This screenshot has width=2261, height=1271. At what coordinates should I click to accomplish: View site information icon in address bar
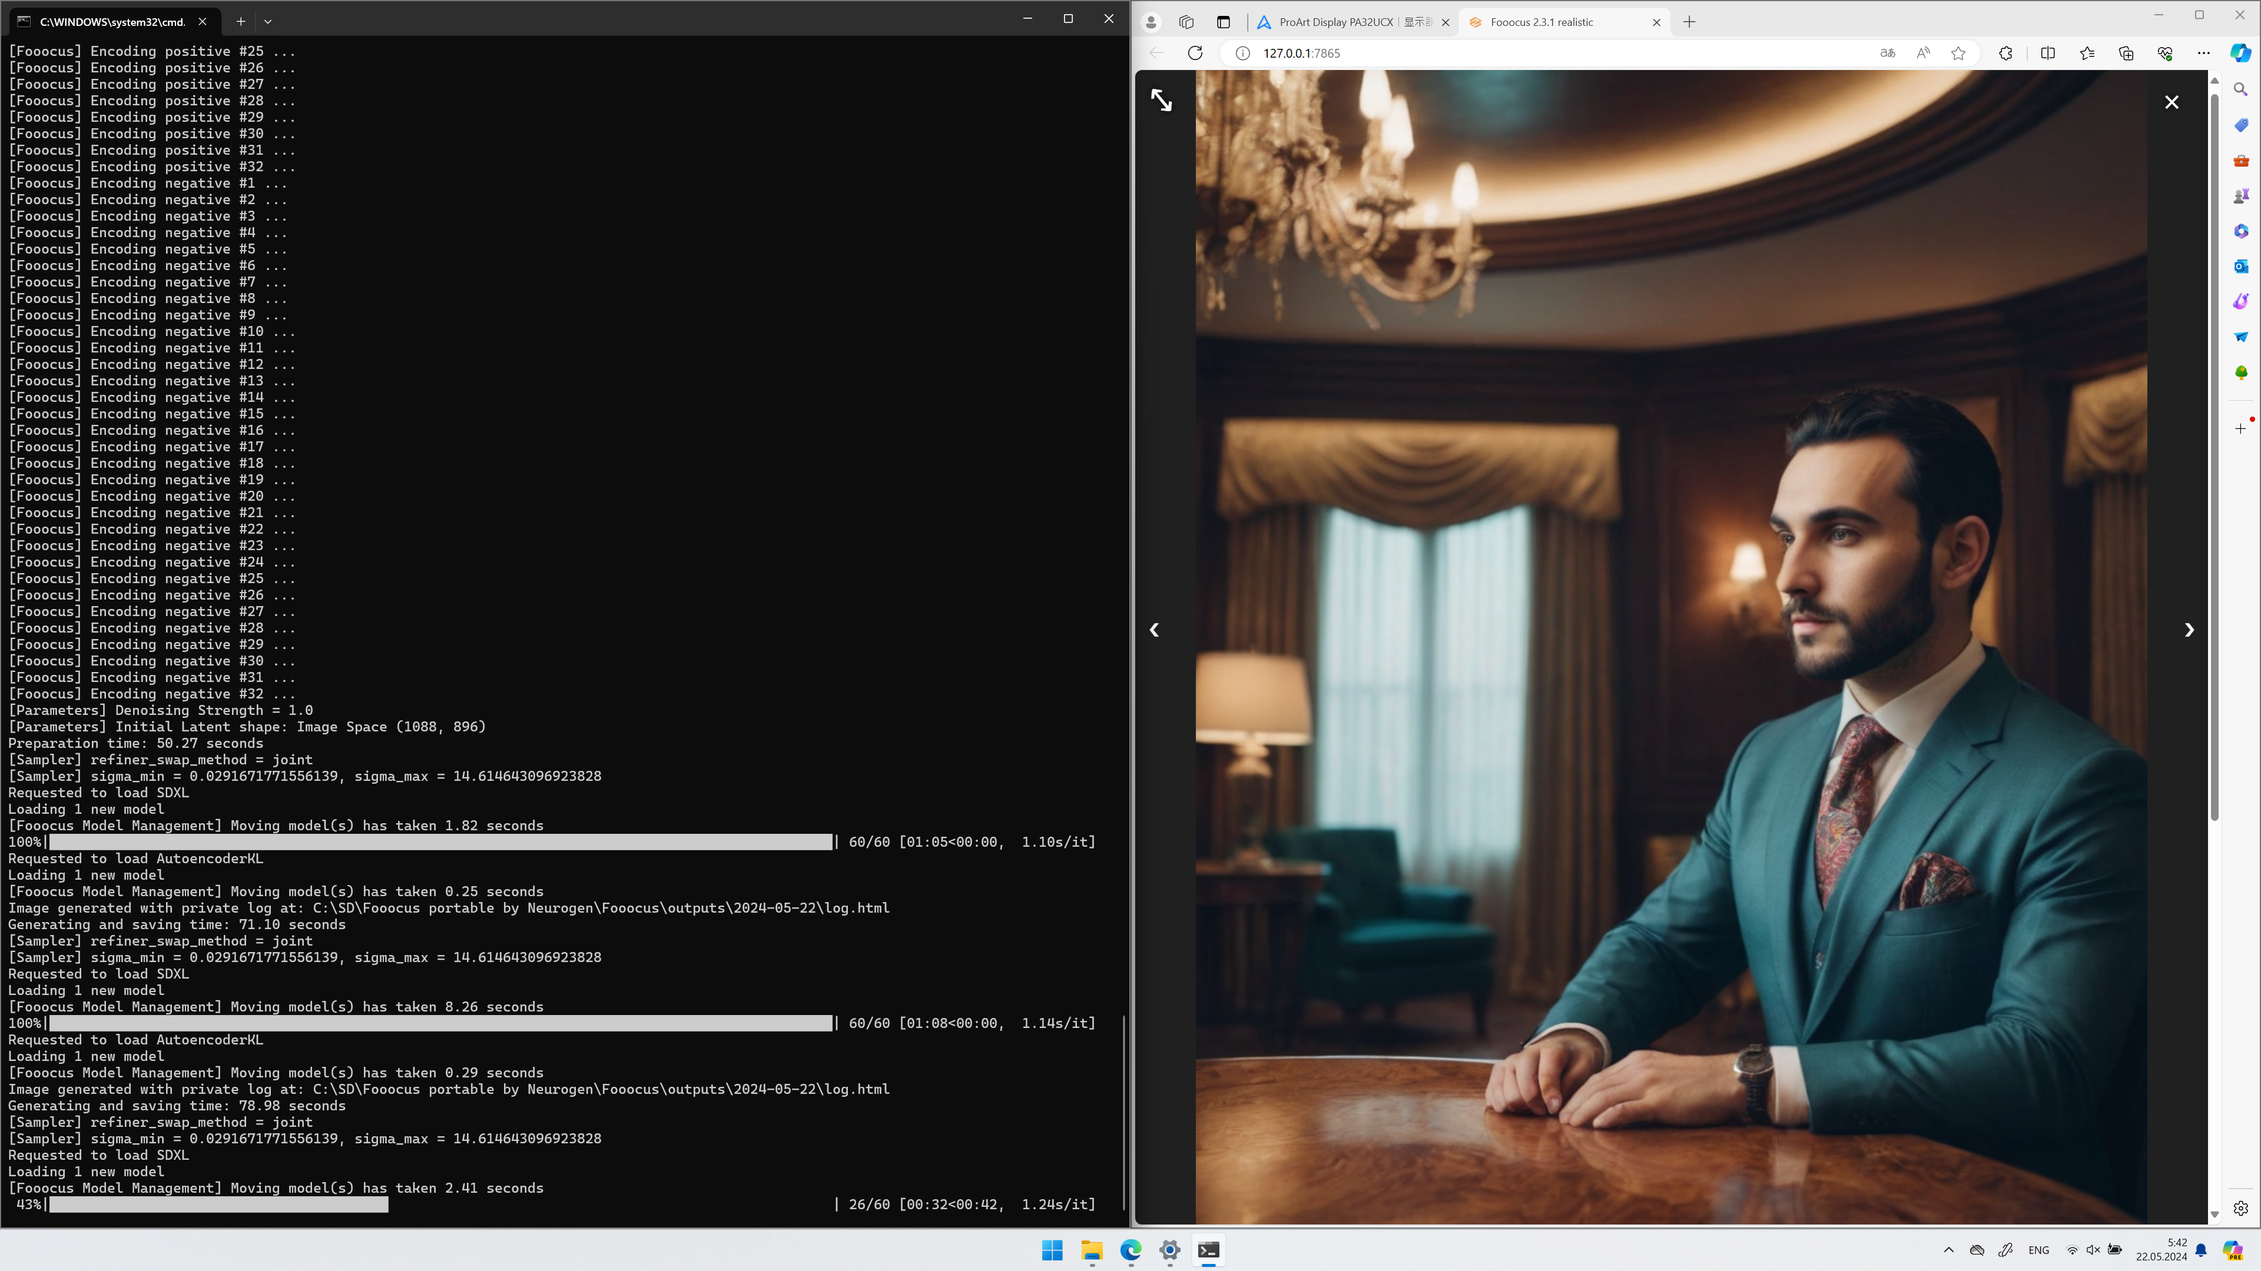tap(1243, 52)
